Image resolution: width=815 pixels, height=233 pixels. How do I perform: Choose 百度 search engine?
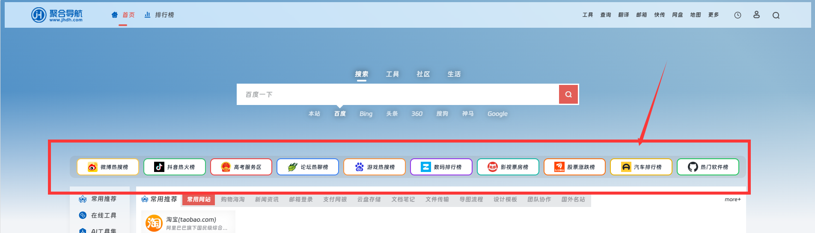340,114
